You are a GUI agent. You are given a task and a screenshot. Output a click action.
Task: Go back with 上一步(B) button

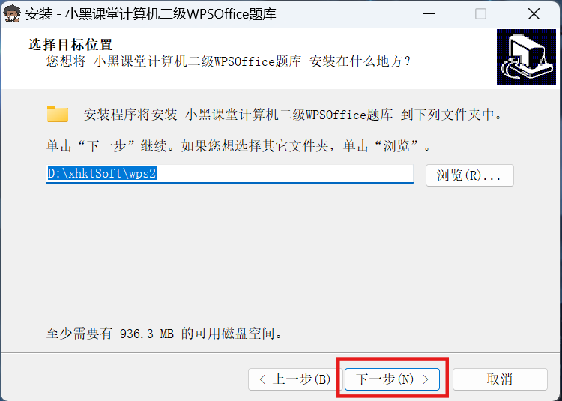(294, 379)
